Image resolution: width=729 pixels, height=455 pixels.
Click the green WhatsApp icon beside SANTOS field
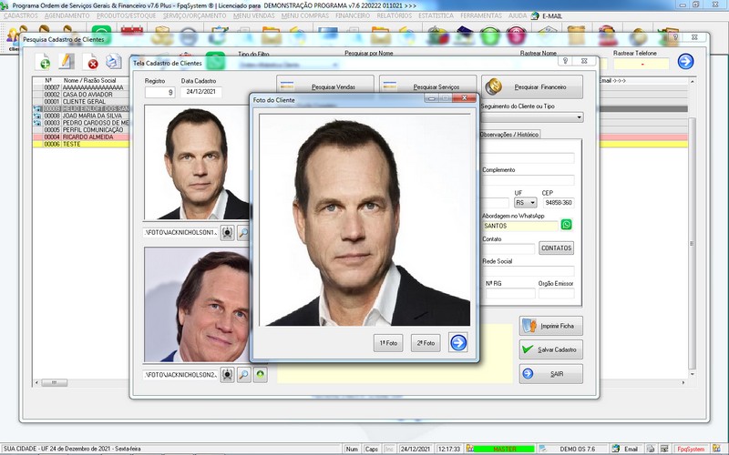coord(566,225)
